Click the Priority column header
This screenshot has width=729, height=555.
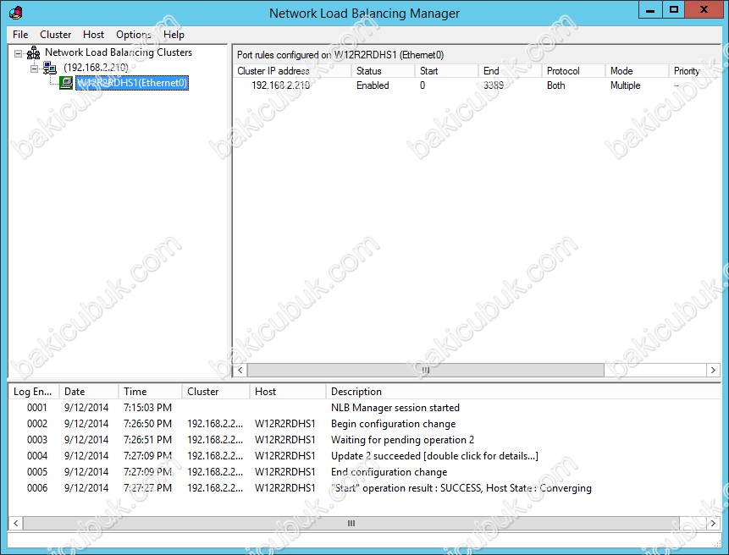coord(694,70)
